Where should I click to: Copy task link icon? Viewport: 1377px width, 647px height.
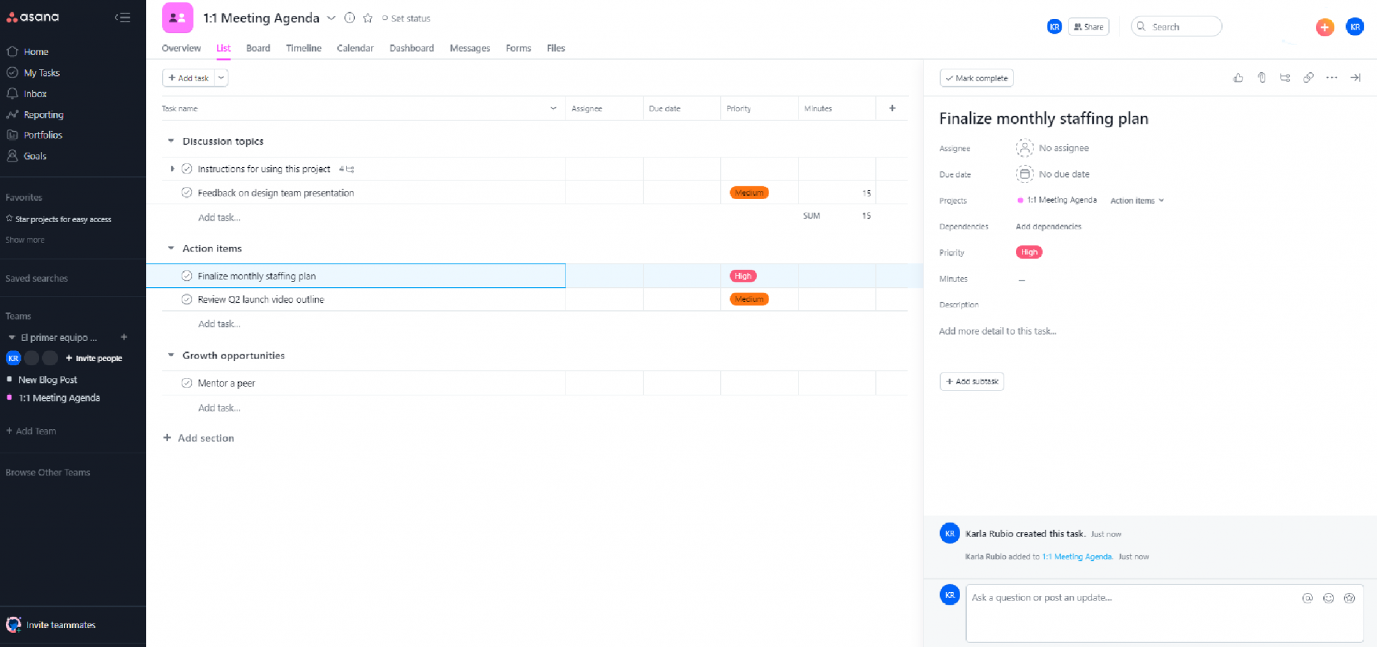tap(1308, 78)
